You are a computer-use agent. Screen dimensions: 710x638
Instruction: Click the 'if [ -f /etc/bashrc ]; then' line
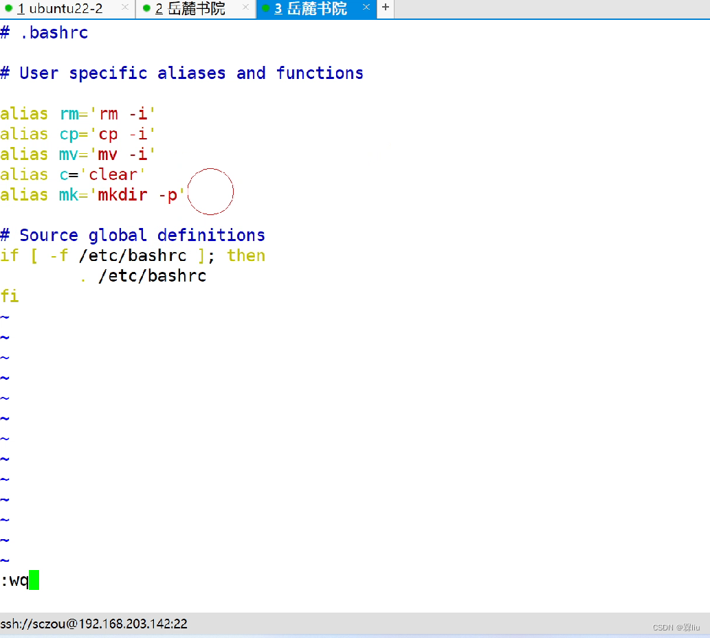(133, 255)
